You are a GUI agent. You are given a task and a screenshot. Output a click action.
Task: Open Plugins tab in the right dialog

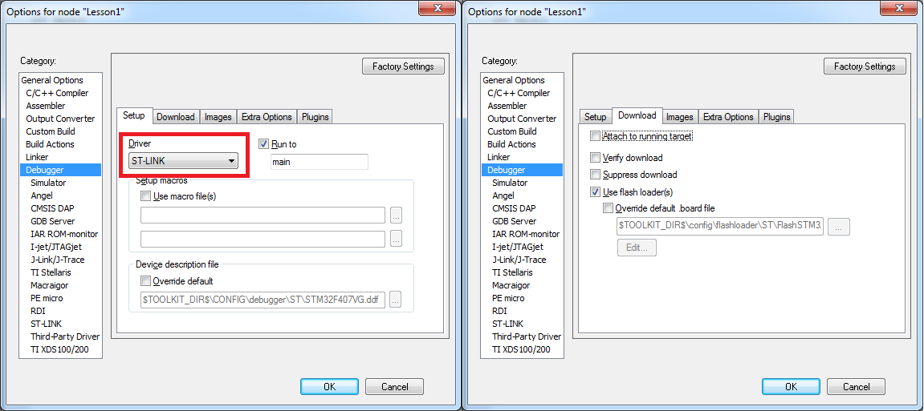coord(776,117)
